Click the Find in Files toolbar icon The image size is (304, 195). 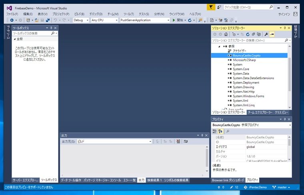(x=200, y=20)
